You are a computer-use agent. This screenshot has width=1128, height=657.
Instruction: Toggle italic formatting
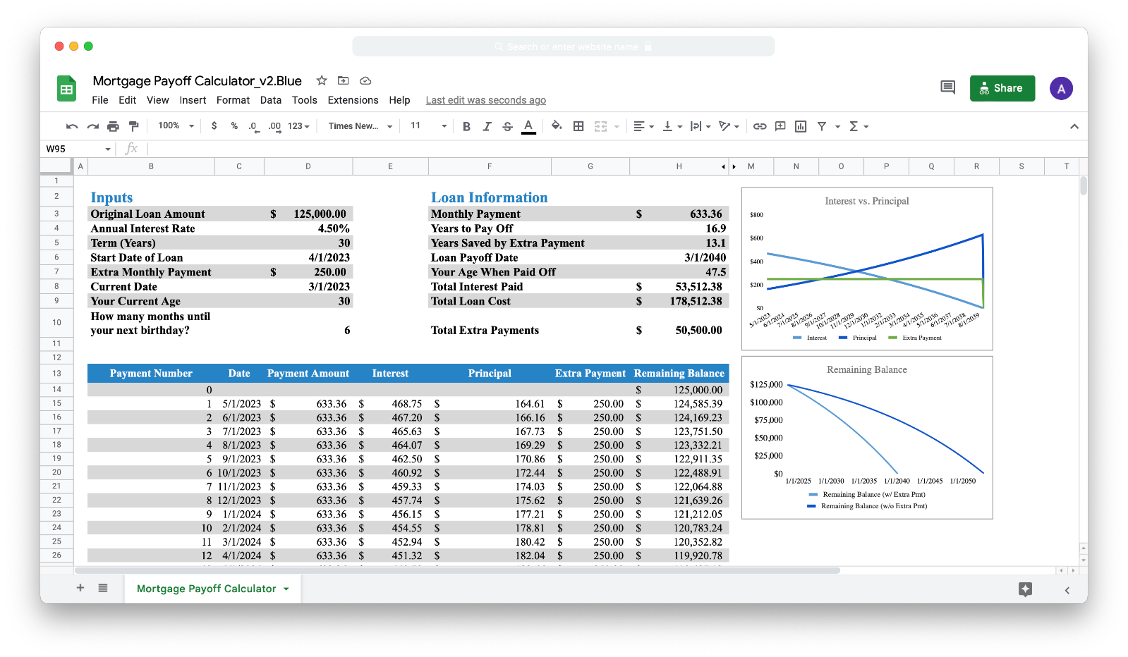(487, 126)
